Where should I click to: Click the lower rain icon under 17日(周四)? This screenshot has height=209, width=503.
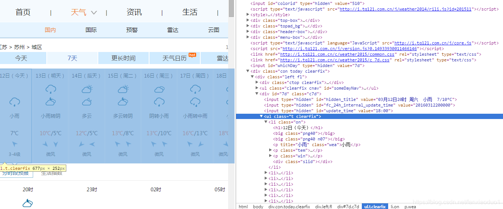coord(195,102)
